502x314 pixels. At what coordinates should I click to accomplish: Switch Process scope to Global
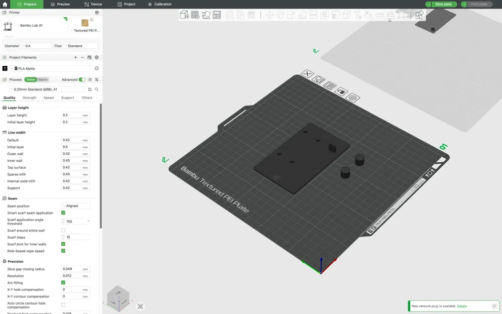(x=31, y=79)
